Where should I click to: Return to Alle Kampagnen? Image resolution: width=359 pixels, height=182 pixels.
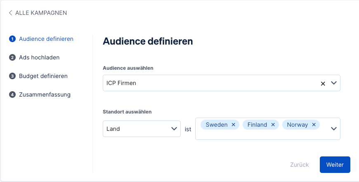(x=41, y=13)
